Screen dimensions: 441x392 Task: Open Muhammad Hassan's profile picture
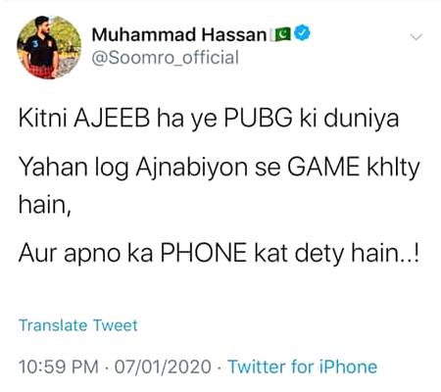click(49, 48)
